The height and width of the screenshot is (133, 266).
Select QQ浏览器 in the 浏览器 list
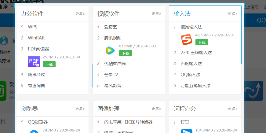[x=38, y=122]
